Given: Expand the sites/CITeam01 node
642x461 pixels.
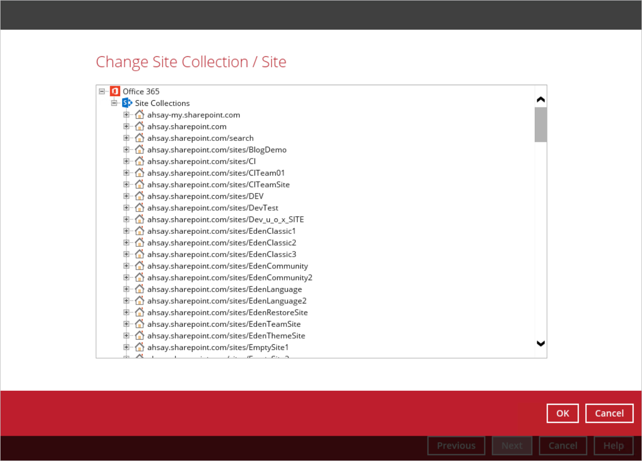Looking at the screenshot, I should [126, 173].
